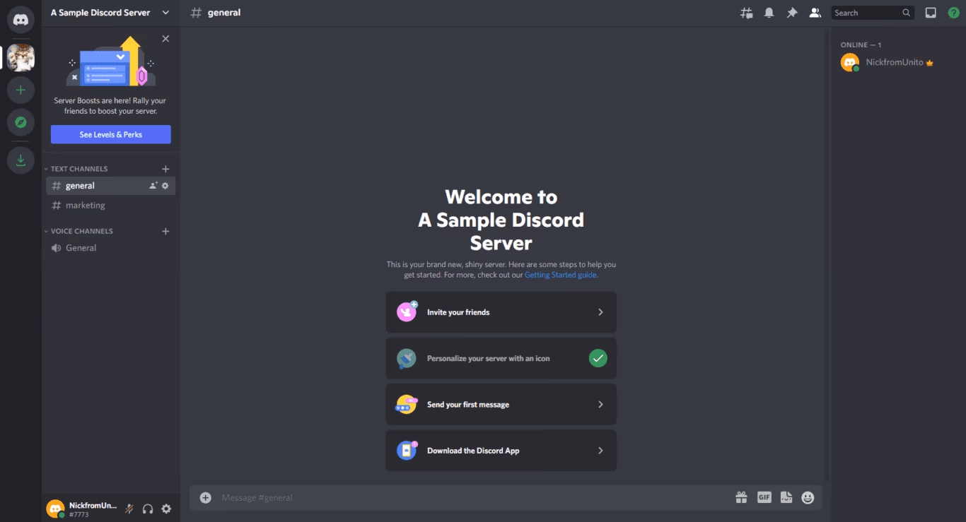
Task: Click the Nitro gift icon
Action: click(741, 497)
